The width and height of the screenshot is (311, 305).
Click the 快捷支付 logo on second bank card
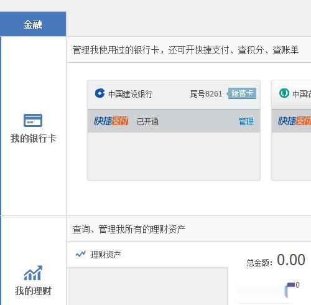tap(294, 121)
